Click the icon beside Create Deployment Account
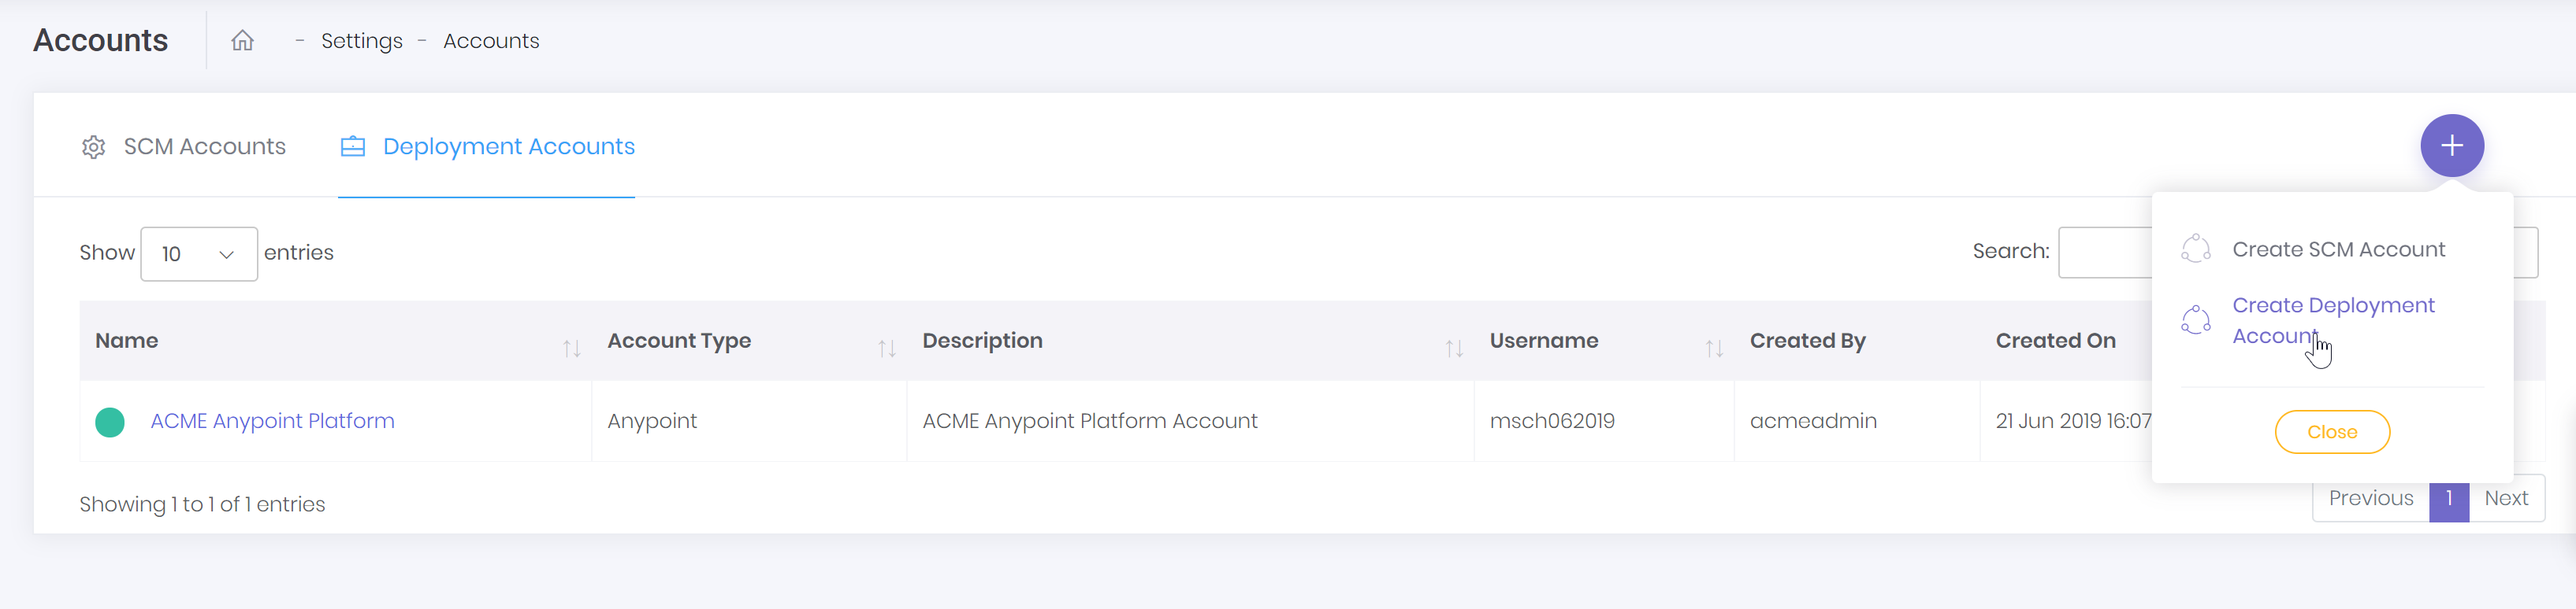The width and height of the screenshot is (2576, 609). click(2195, 319)
